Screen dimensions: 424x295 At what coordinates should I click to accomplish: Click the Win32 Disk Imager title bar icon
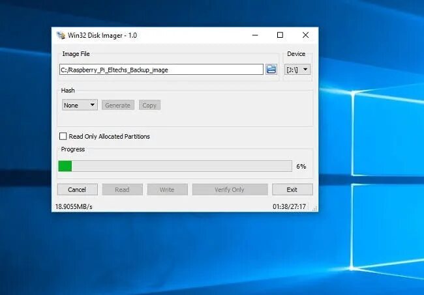tap(61, 35)
